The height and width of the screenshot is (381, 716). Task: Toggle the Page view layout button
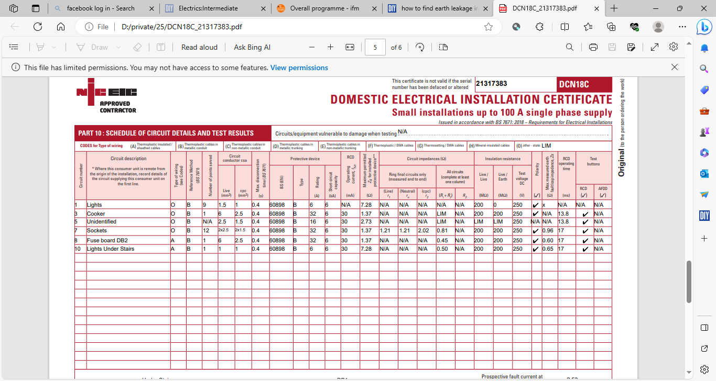pos(443,47)
